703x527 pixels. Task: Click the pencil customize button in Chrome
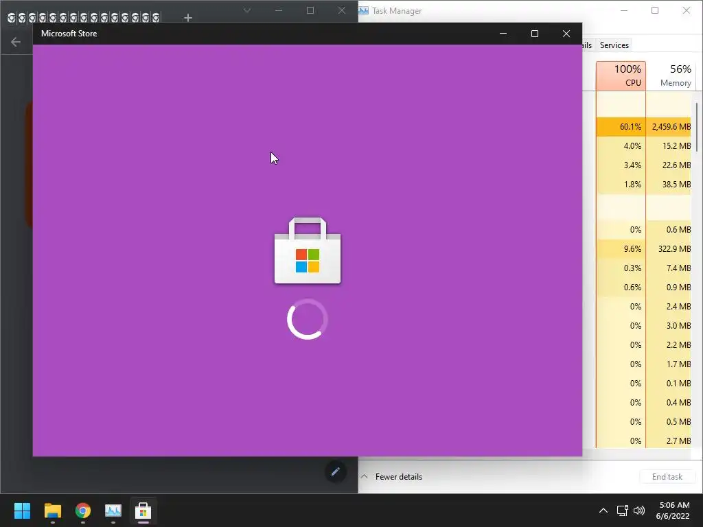point(335,471)
